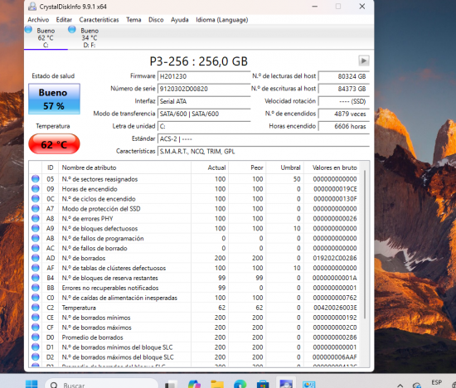Open Copilot from the taskbar
The width and height of the screenshot is (456, 388).
194,384
